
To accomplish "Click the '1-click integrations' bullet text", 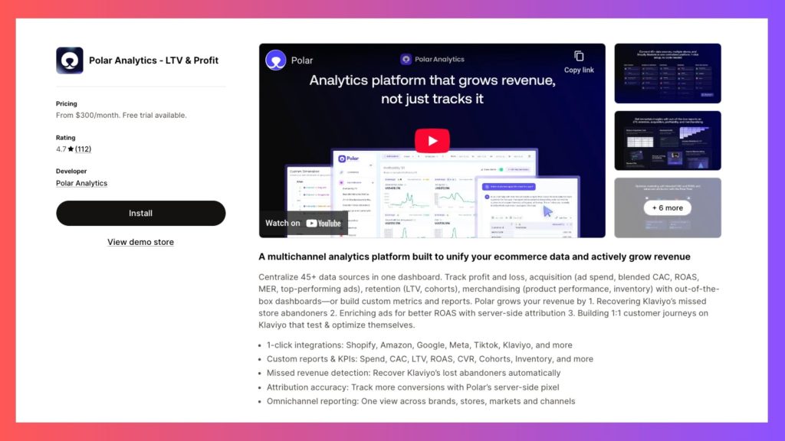I will click(419, 345).
